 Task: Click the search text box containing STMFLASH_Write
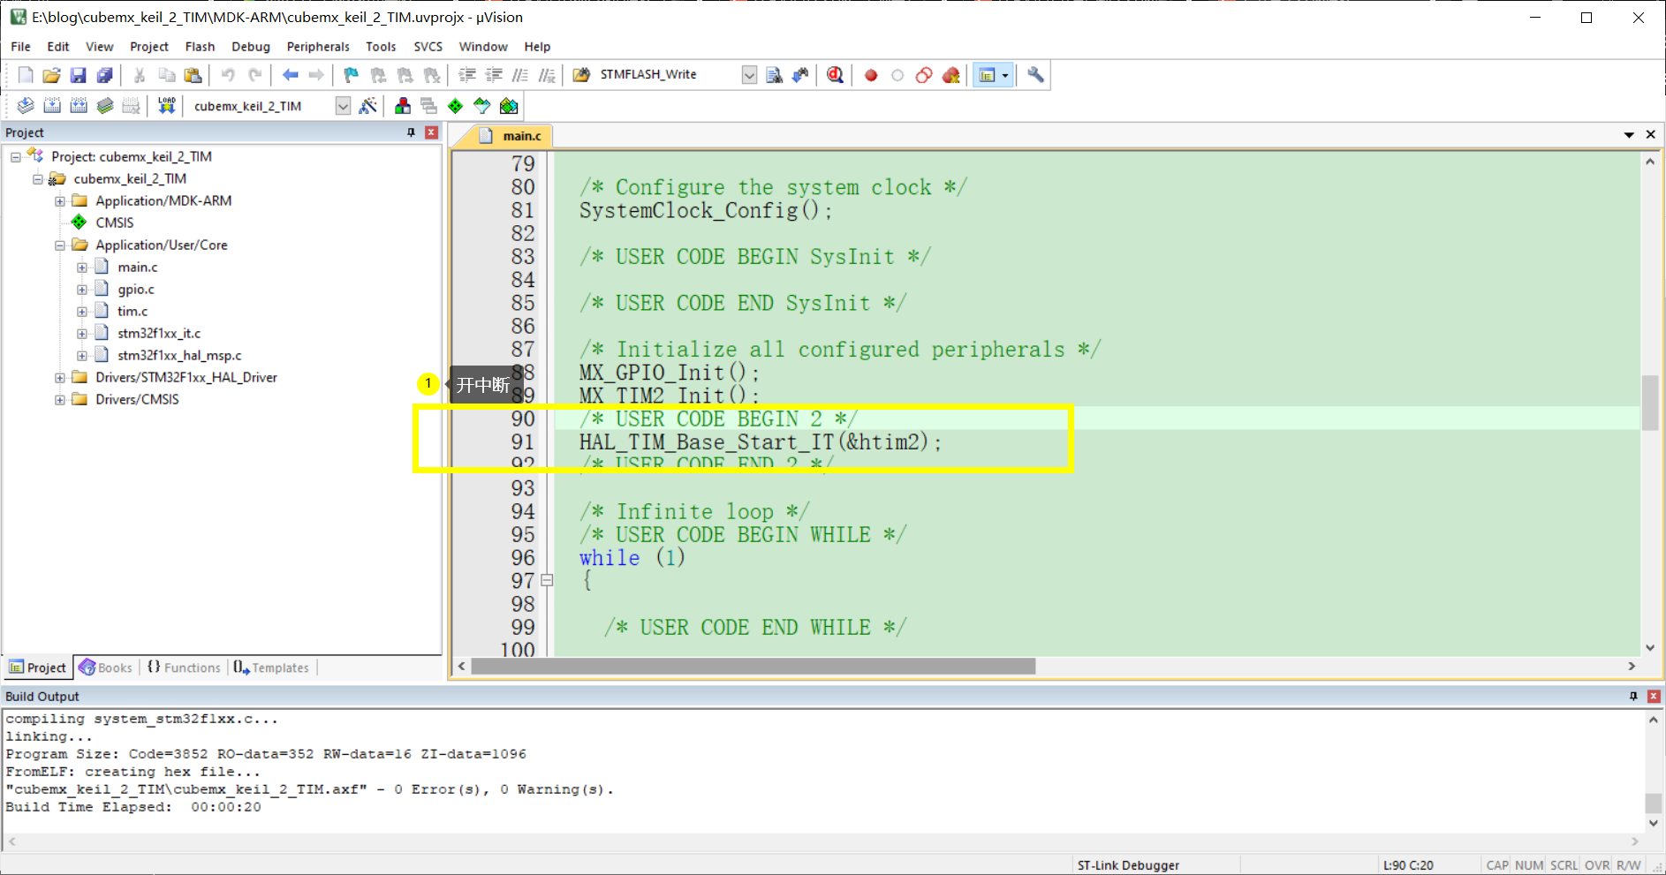pos(669,75)
